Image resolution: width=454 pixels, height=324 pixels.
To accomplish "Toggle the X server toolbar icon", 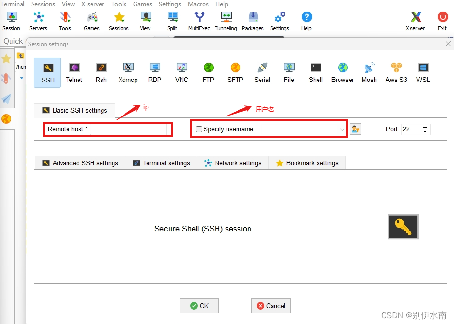I will click(416, 21).
